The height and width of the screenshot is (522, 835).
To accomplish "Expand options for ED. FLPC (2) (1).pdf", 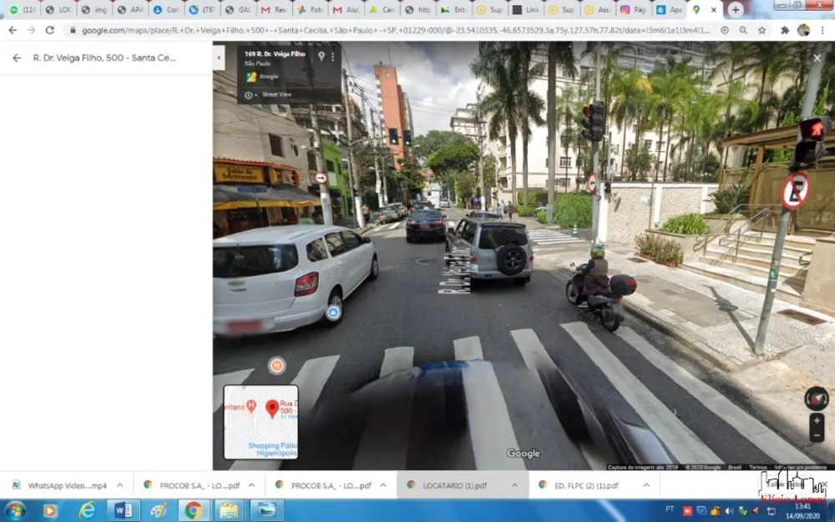I will [646, 485].
